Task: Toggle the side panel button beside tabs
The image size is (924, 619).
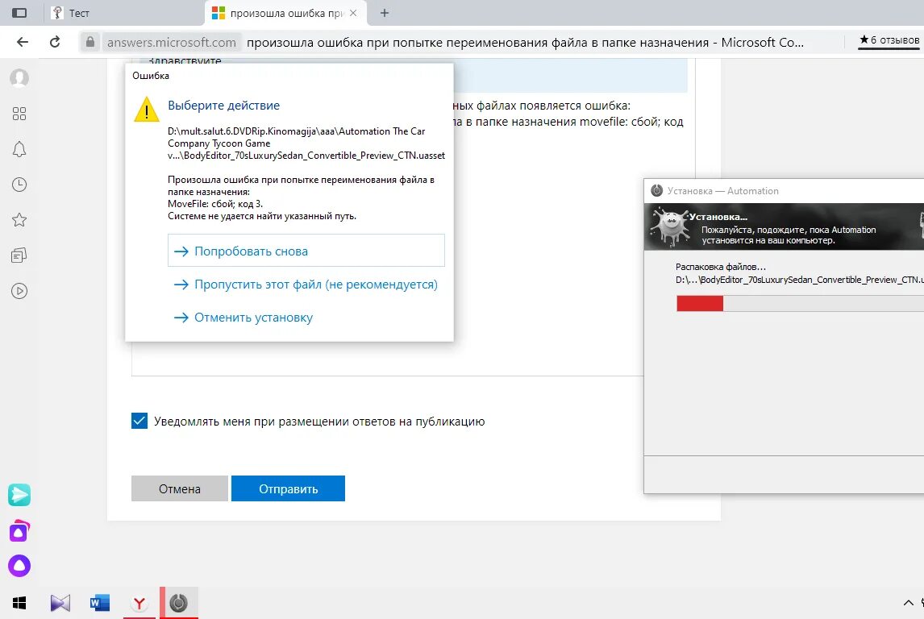Action: pyautogui.click(x=19, y=13)
